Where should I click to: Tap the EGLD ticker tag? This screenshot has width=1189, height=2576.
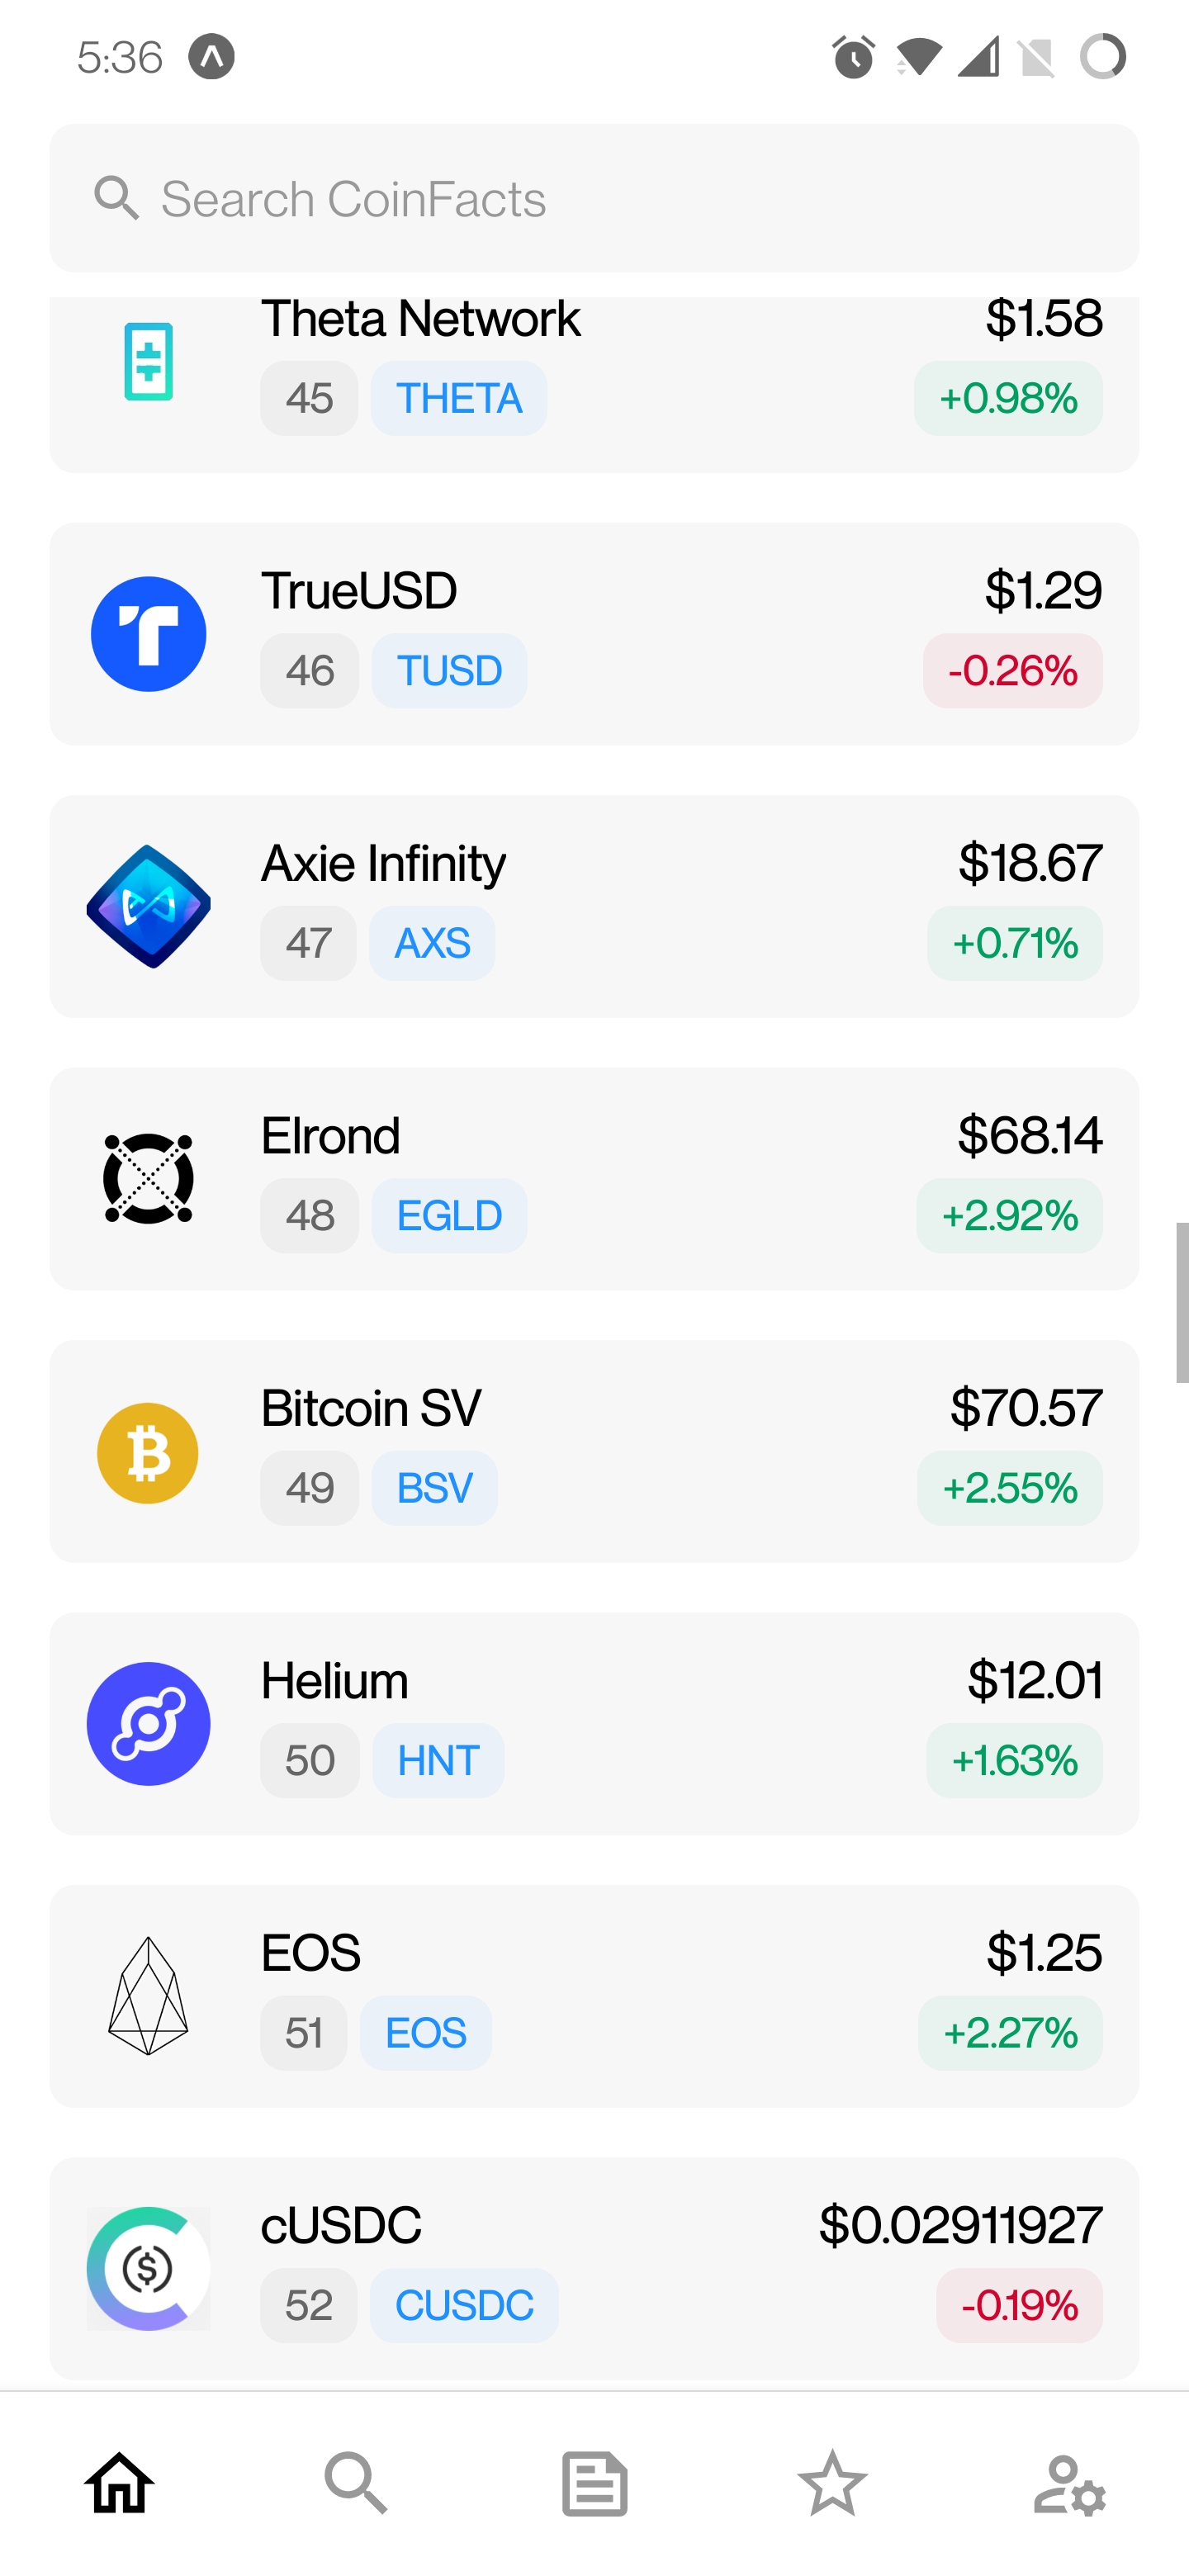(449, 1216)
